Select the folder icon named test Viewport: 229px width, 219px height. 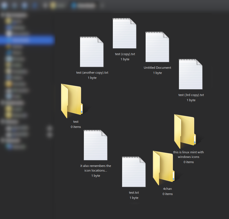tap(72, 101)
